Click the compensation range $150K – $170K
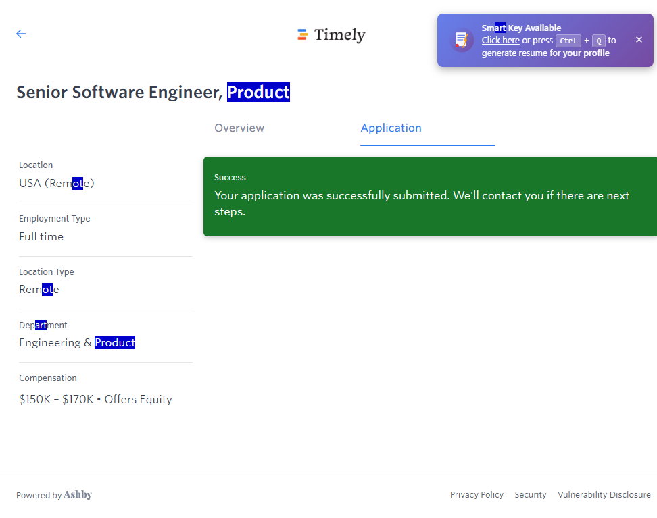657x518 pixels. pyautogui.click(x=56, y=400)
